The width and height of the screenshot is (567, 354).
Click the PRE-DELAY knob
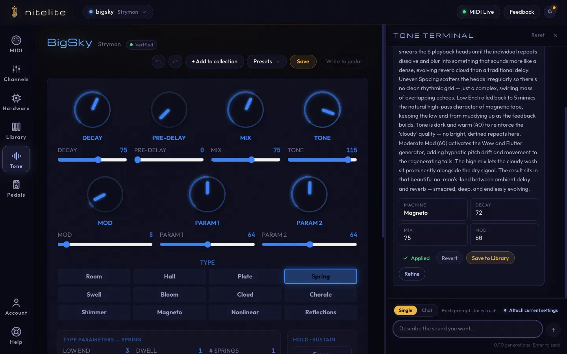click(x=169, y=109)
